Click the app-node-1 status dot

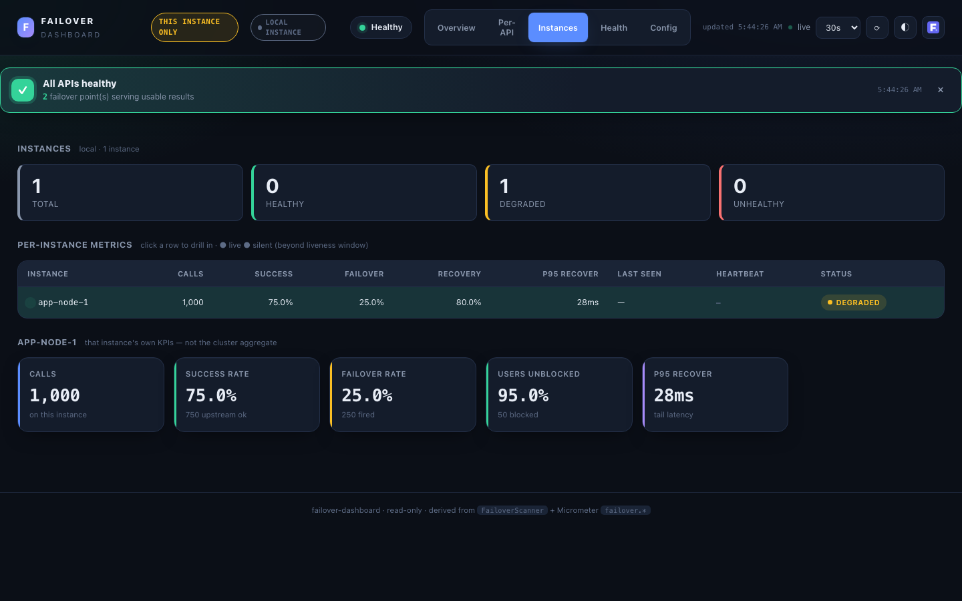(x=30, y=303)
